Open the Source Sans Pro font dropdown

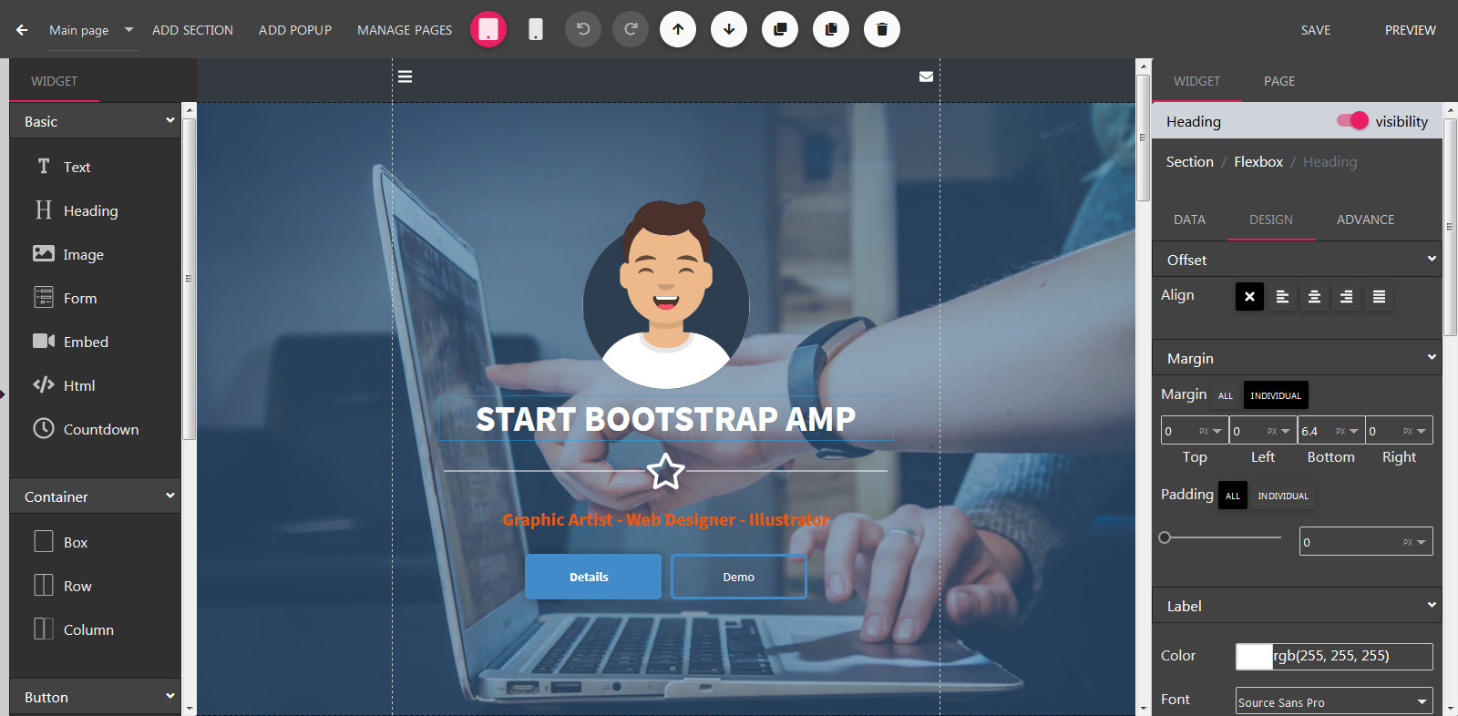pyautogui.click(x=1333, y=701)
